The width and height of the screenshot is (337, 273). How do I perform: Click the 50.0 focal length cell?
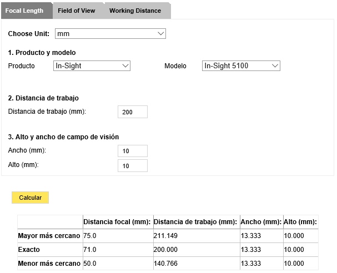click(x=90, y=264)
